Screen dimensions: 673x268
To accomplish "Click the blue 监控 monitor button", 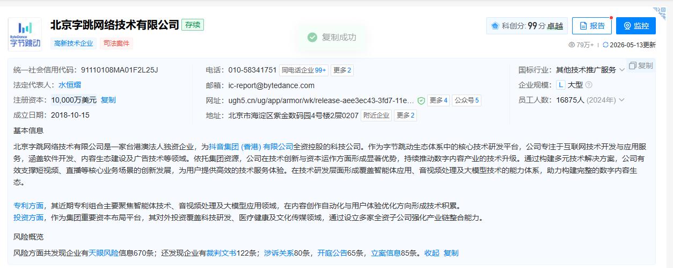I will pyautogui.click(x=636, y=26).
